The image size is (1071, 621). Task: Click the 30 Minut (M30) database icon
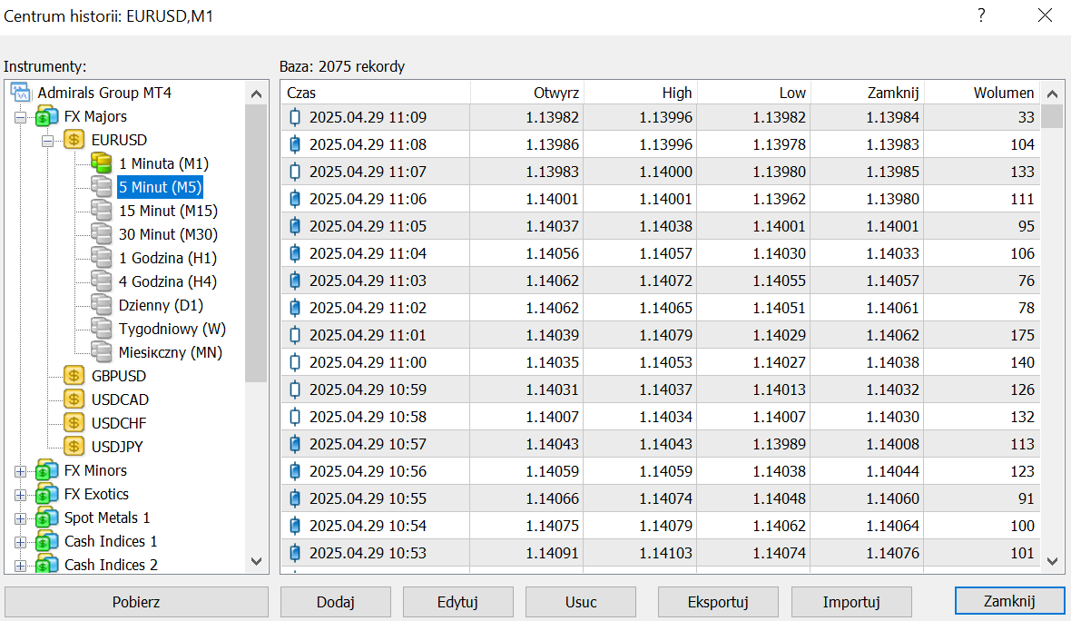[x=101, y=234]
